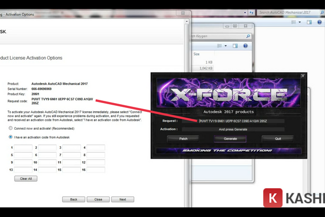The image size is (325, 217).
Task: Click refresh arrows beside explorer address bar
Action: [x=252, y=12]
